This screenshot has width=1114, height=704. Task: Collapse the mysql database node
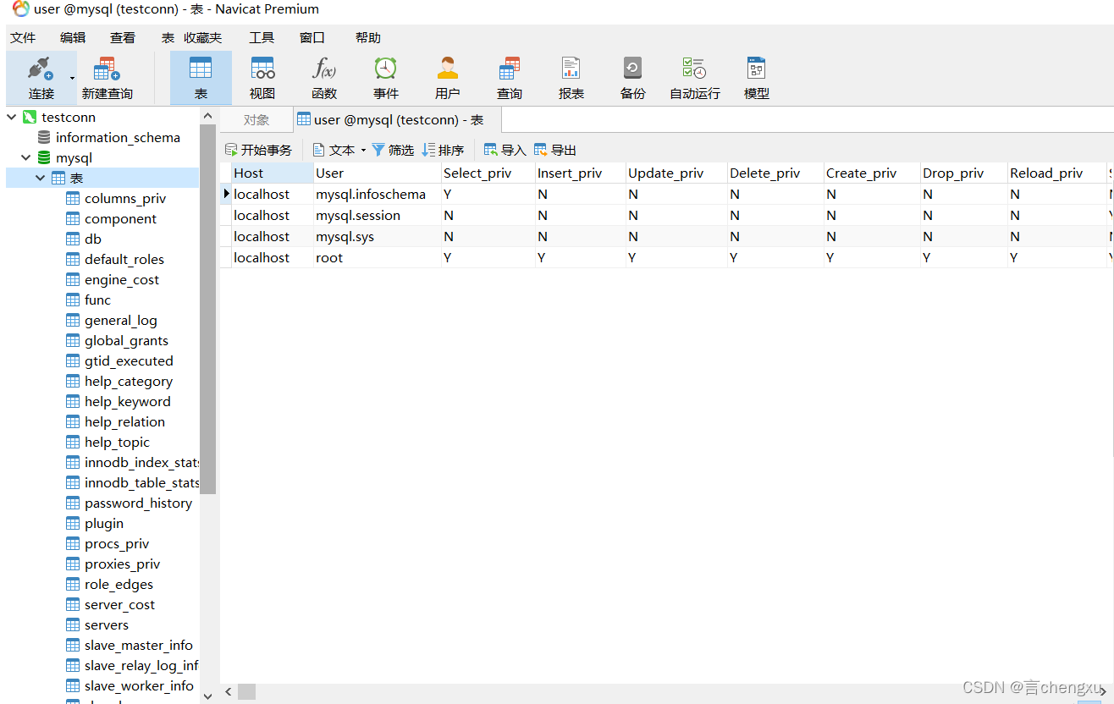coord(26,157)
